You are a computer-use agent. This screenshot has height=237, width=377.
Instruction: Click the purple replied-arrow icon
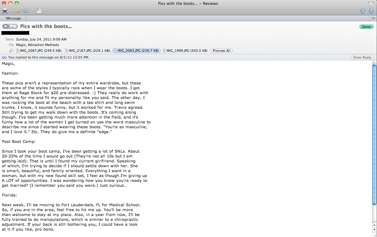coord(4,57)
